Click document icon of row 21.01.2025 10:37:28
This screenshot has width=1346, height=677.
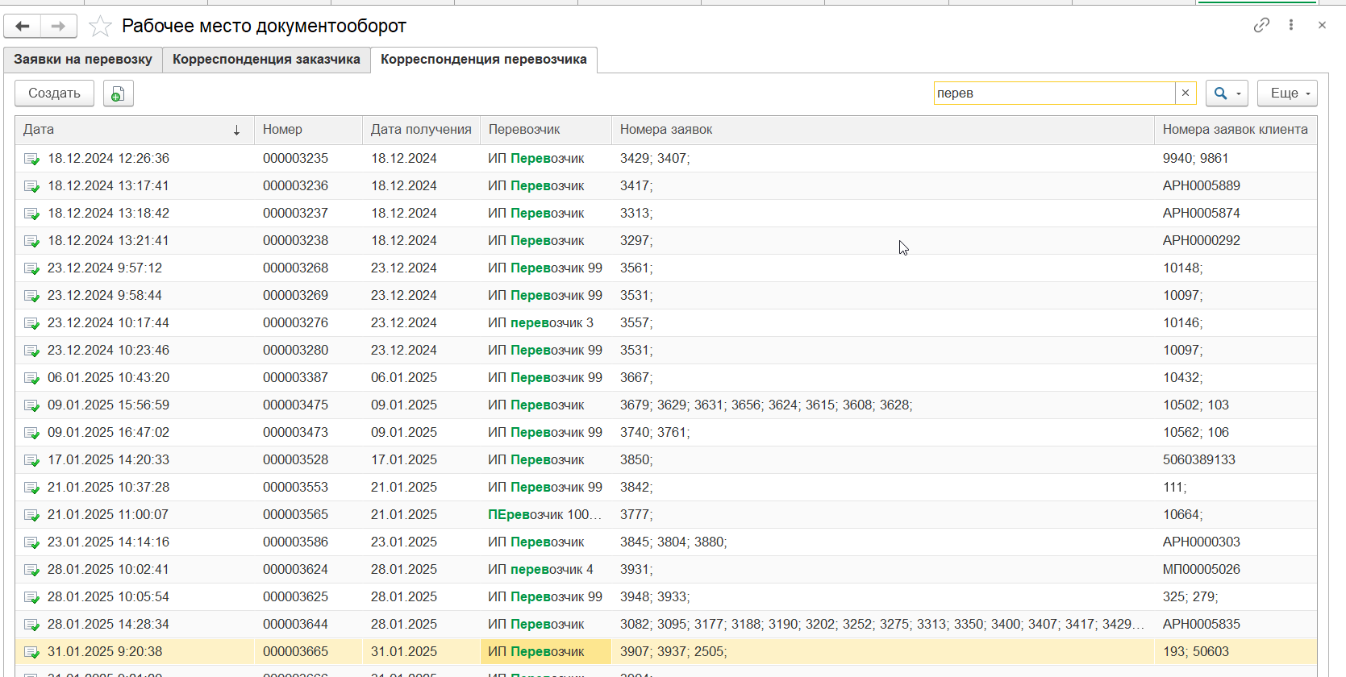click(x=31, y=488)
